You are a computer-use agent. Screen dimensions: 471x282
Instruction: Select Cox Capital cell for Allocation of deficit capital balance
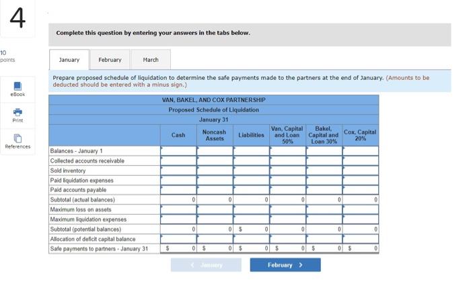click(x=361, y=239)
